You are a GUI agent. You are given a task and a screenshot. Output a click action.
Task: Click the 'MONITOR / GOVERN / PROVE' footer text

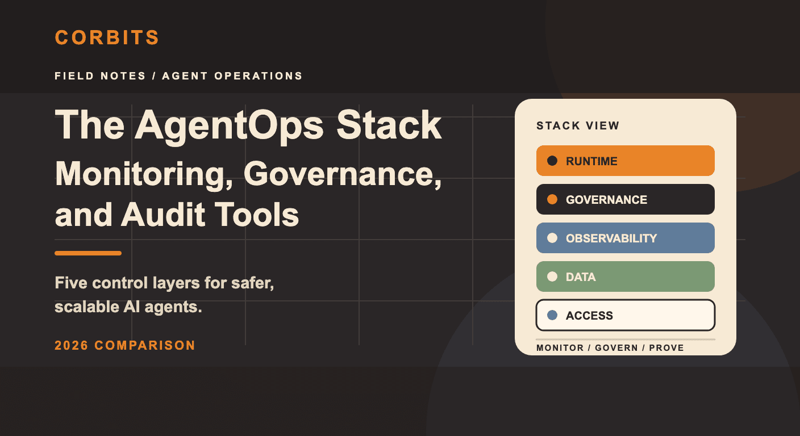coord(610,347)
